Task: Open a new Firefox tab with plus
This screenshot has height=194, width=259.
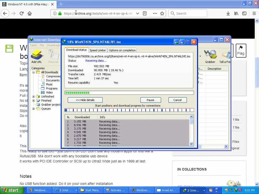Action: click(x=61, y=4)
